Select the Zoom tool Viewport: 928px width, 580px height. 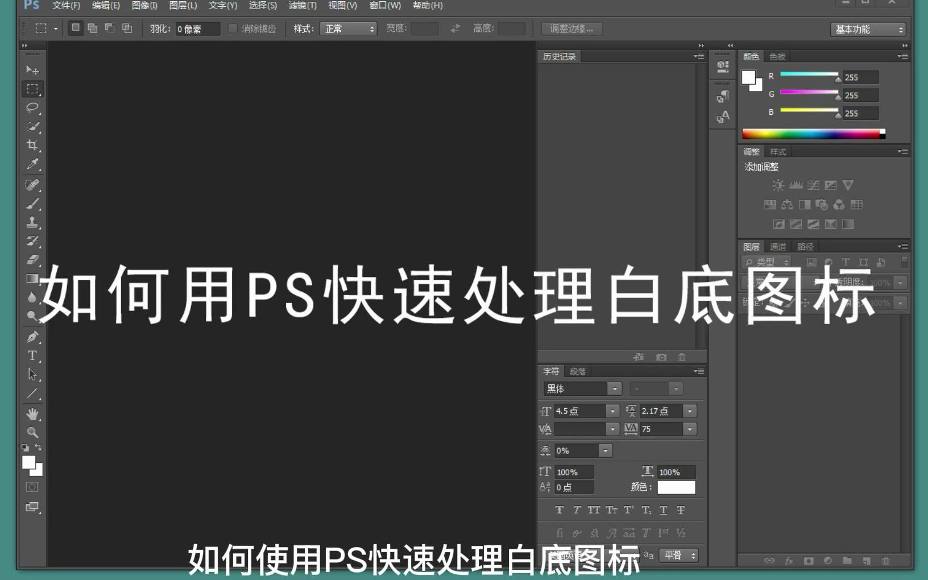pyautogui.click(x=32, y=432)
